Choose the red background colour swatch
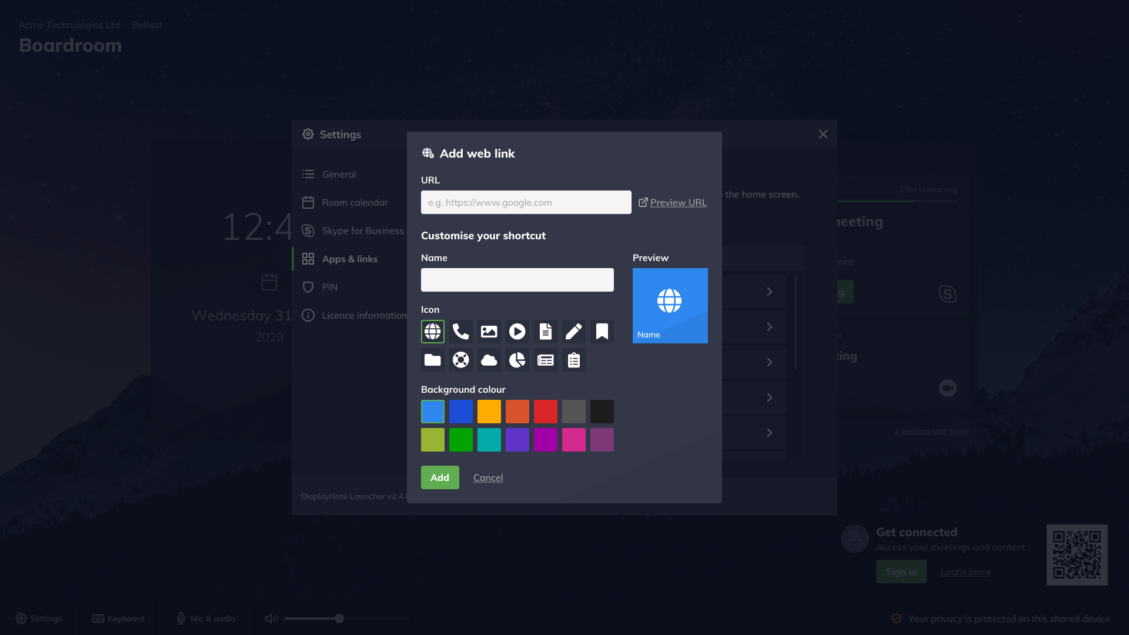The height and width of the screenshot is (635, 1129). tap(545, 411)
